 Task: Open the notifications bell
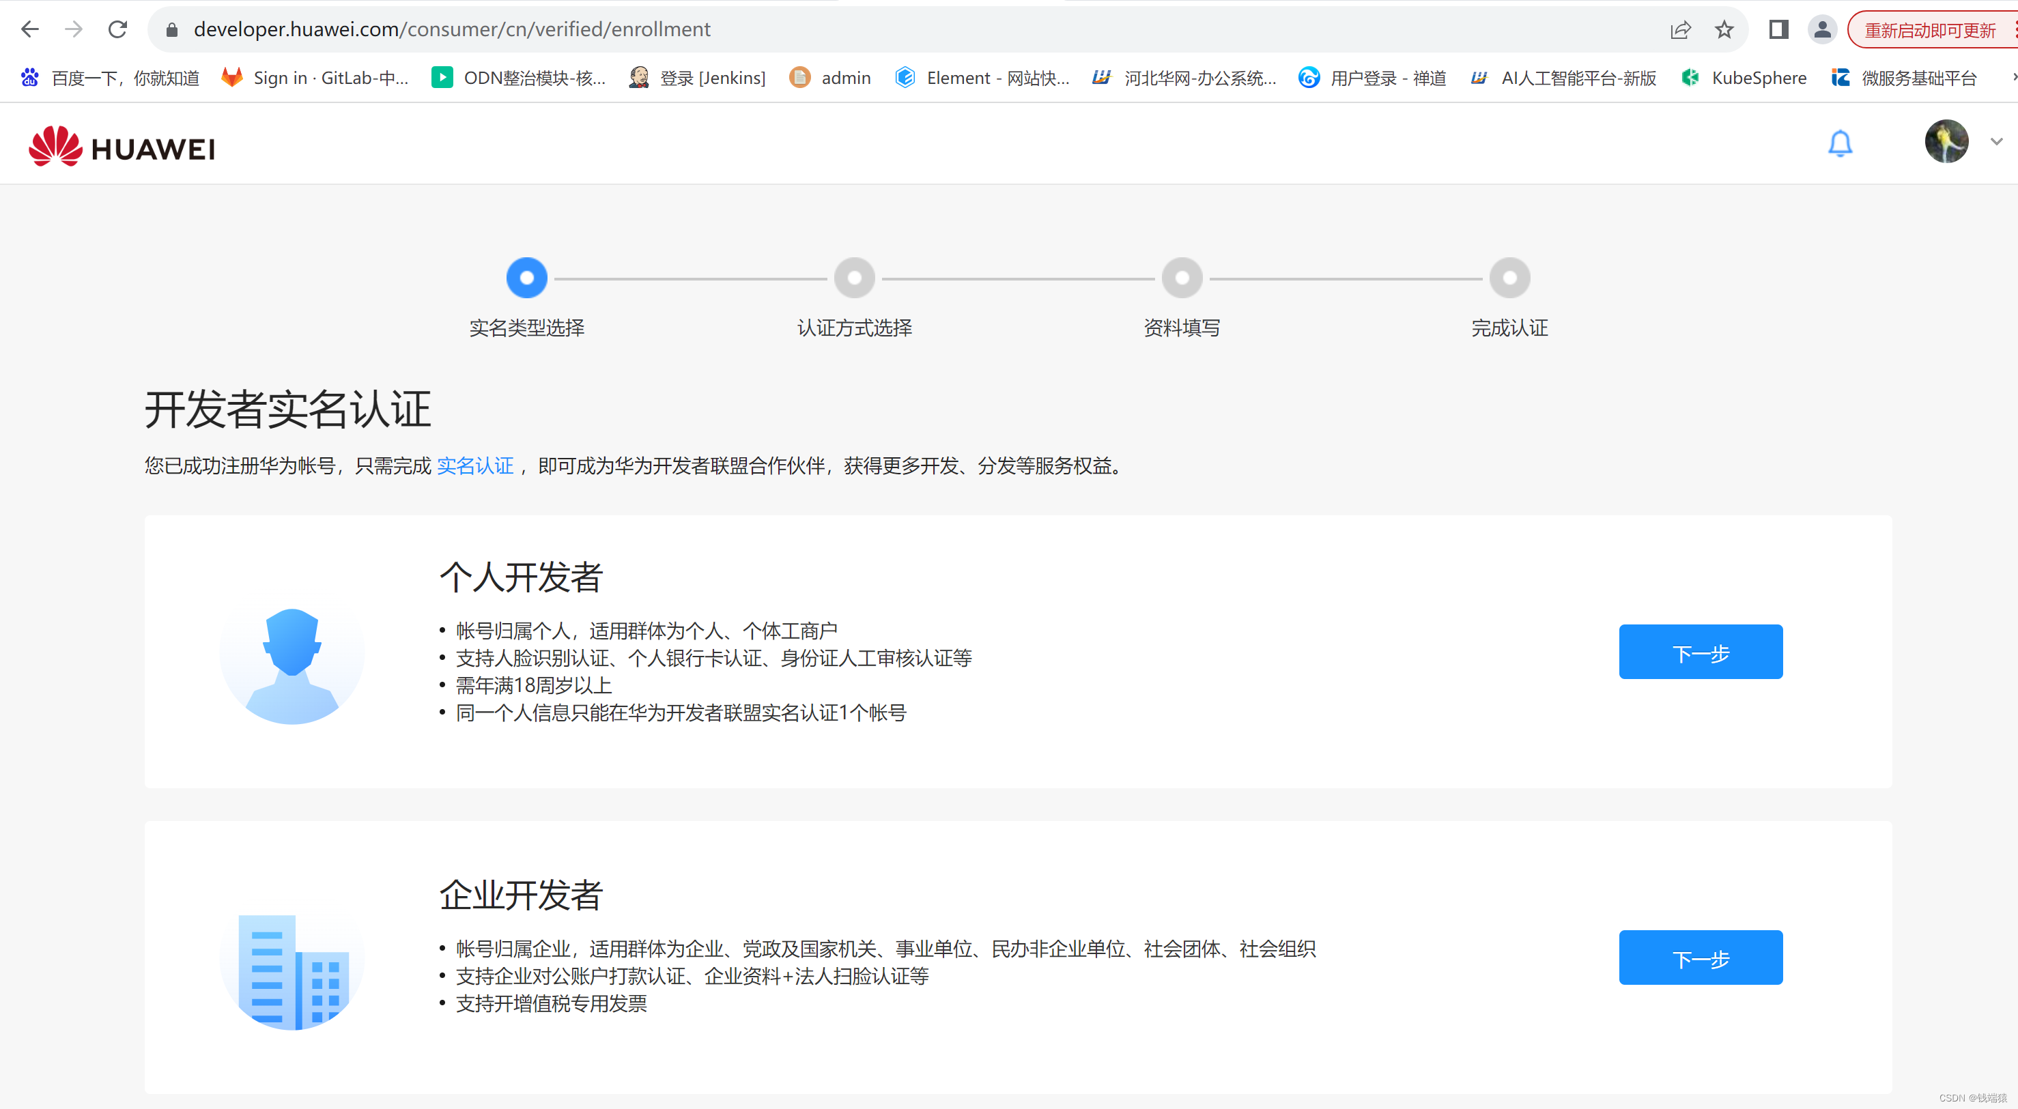[x=1839, y=143]
